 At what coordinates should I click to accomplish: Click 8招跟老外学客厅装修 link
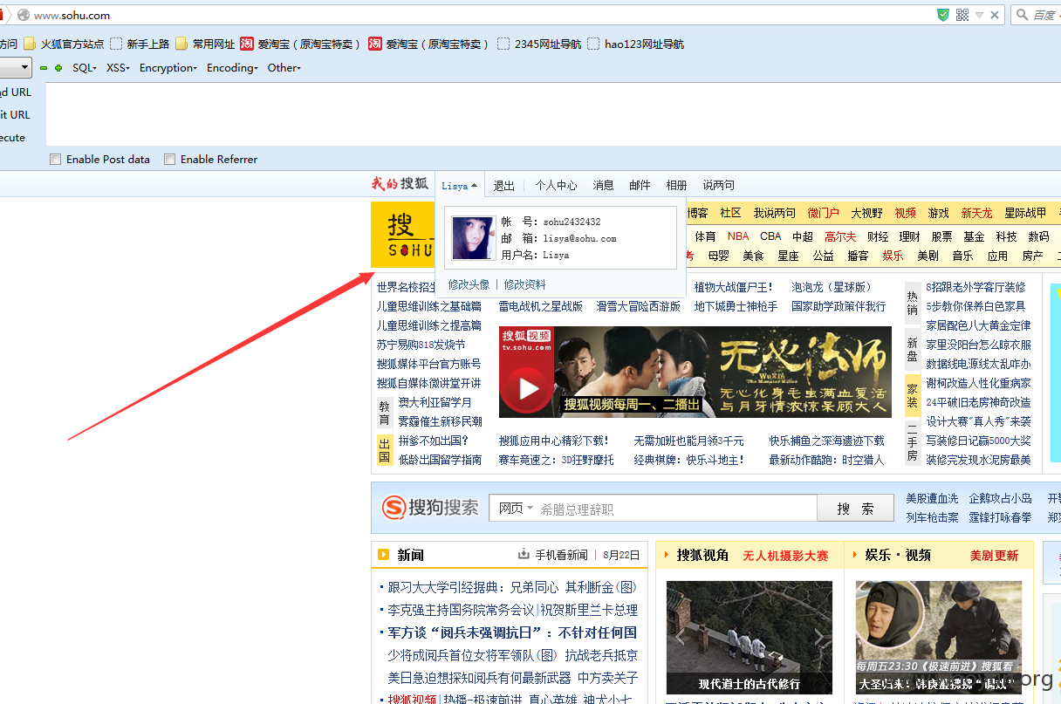(x=975, y=287)
